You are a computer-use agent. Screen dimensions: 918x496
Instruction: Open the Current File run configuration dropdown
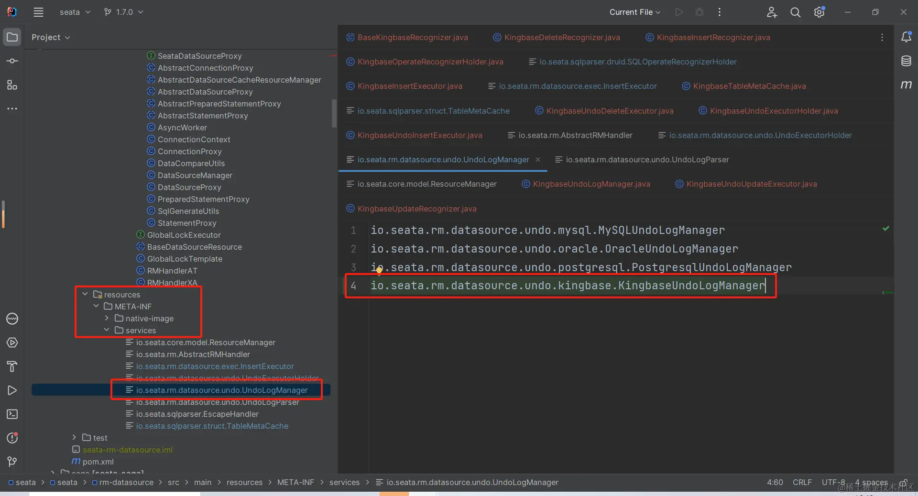click(x=635, y=12)
